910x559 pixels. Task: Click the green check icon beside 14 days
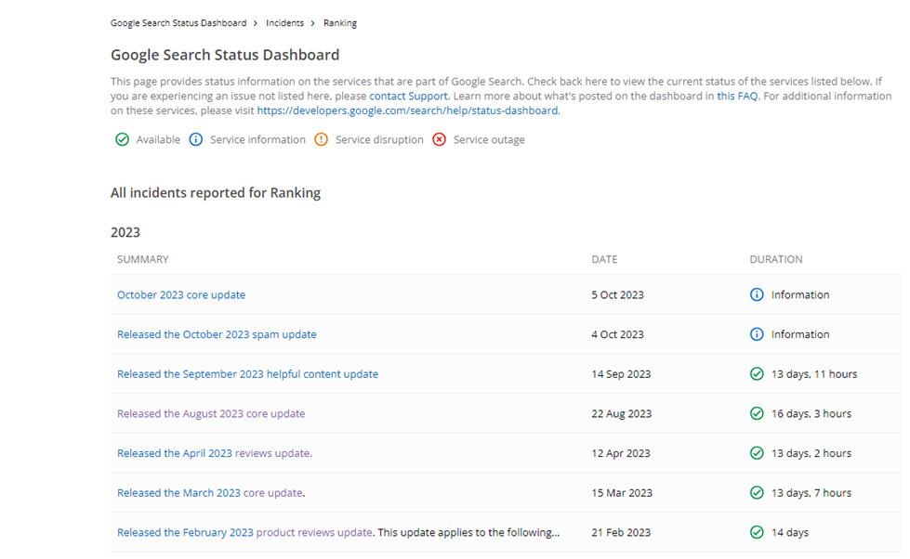(x=757, y=532)
